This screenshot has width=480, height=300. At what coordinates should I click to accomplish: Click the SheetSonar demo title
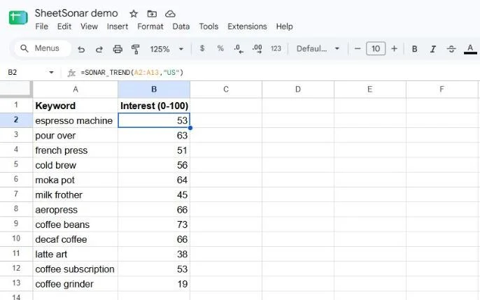pos(76,13)
